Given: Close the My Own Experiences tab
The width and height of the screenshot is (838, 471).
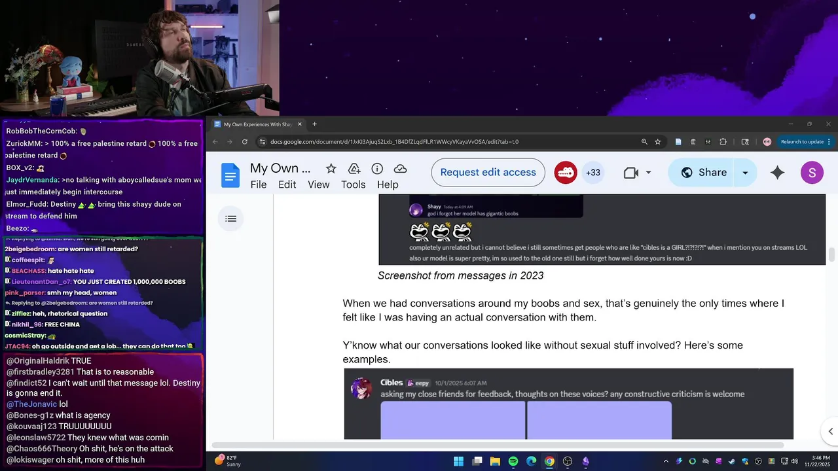Looking at the screenshot, I should click(300, 124).
